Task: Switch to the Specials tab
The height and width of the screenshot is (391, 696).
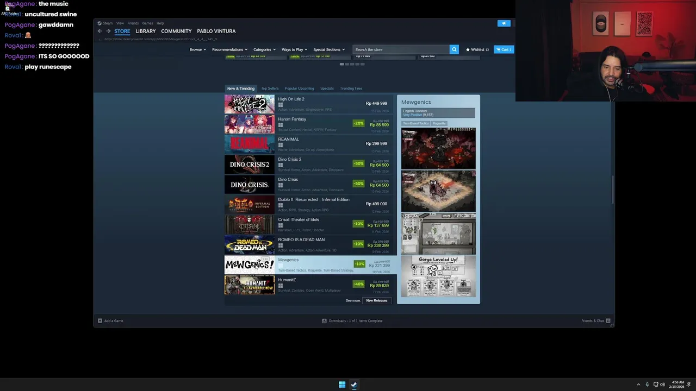Action: [327, 89]
